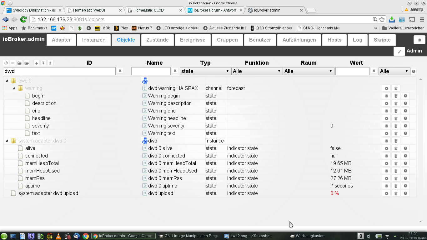Click the 0 % upload value
The width and height of the screenshot is (427, 240).
coord(334,193)
